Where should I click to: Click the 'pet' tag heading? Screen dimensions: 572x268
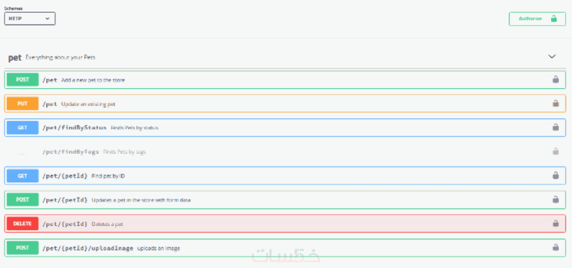(15, 58)
